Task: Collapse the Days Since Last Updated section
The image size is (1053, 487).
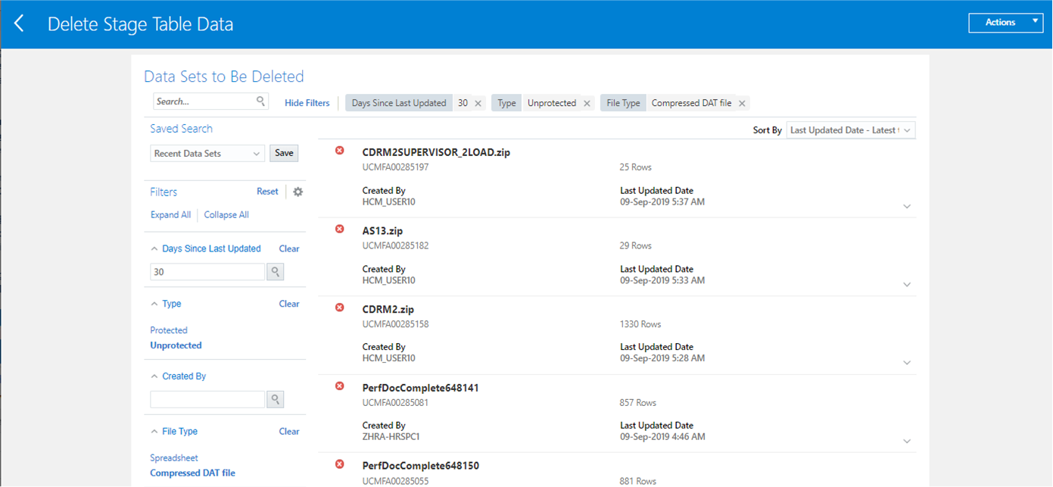Action: point(154,248)
